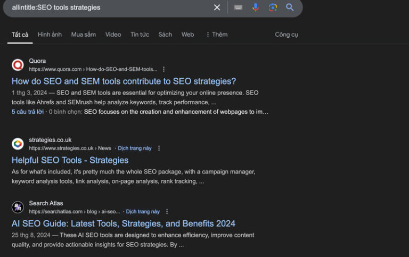Click the Search Atlas site favicon
The image size is (409, 257).
[18, 207]
